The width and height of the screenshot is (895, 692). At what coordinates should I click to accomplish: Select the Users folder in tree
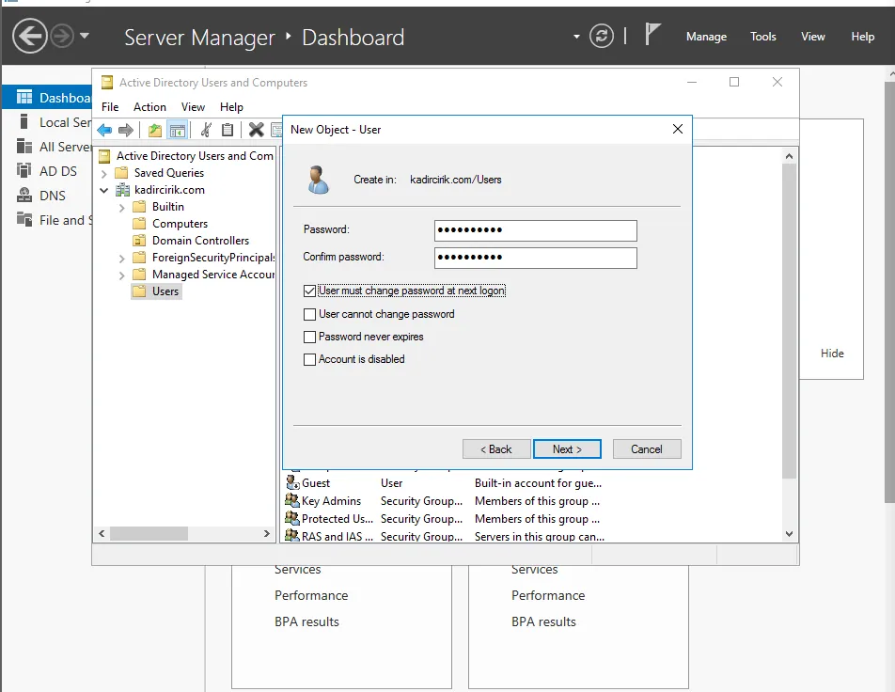pos(165,291)
